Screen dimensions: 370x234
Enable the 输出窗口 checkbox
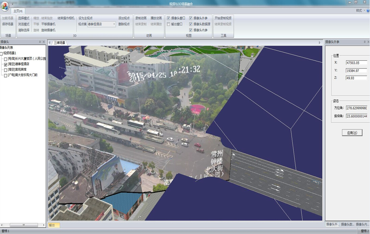(x=169, y=24)
